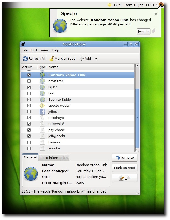Close the Specto notification popup

click(x=156, y=14)
